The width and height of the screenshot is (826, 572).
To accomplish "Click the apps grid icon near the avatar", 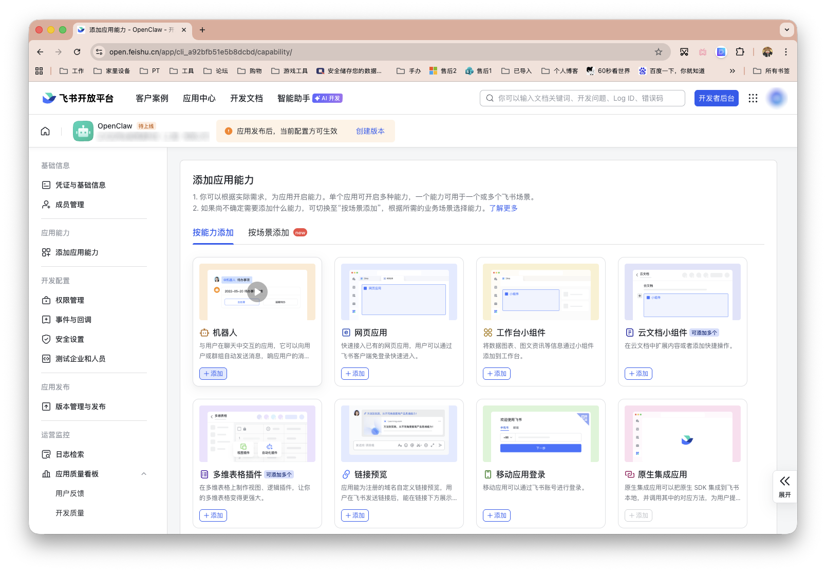I will coord(753,98).
